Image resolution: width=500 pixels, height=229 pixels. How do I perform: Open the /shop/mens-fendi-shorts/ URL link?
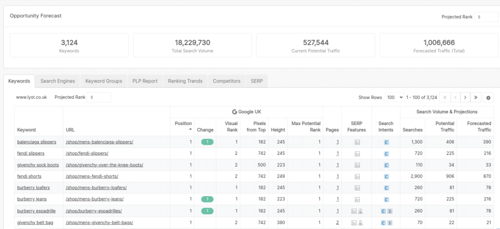pos(92,176)
